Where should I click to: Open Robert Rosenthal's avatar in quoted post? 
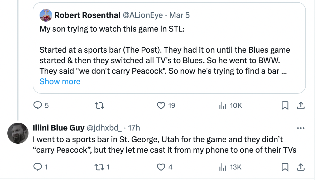46,15
